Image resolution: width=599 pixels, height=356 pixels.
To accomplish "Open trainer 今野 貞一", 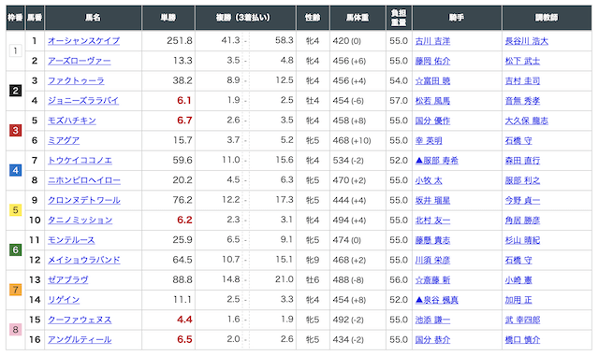I will [522, 200].
